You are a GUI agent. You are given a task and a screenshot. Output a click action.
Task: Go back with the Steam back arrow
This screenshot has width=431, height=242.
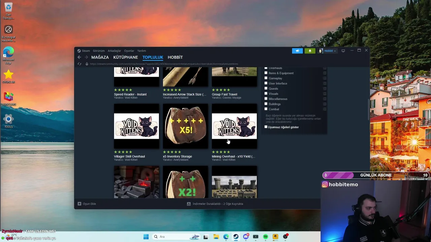[x=79, y=57]
